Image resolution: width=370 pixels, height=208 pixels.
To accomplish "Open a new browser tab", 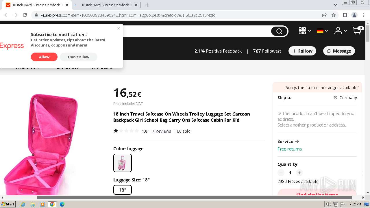I will pos(147,5).
